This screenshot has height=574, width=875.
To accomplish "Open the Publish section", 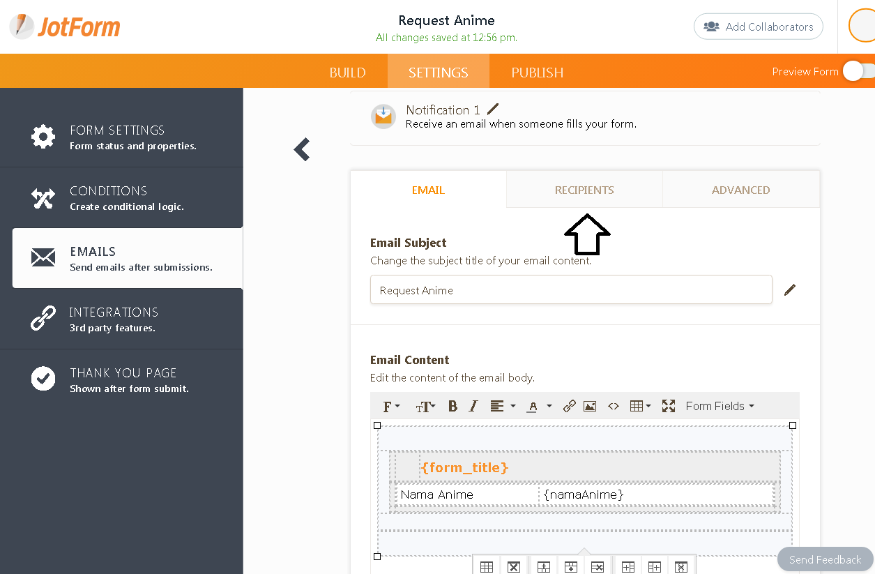I will pyautogui.click(x=537, y=72).
